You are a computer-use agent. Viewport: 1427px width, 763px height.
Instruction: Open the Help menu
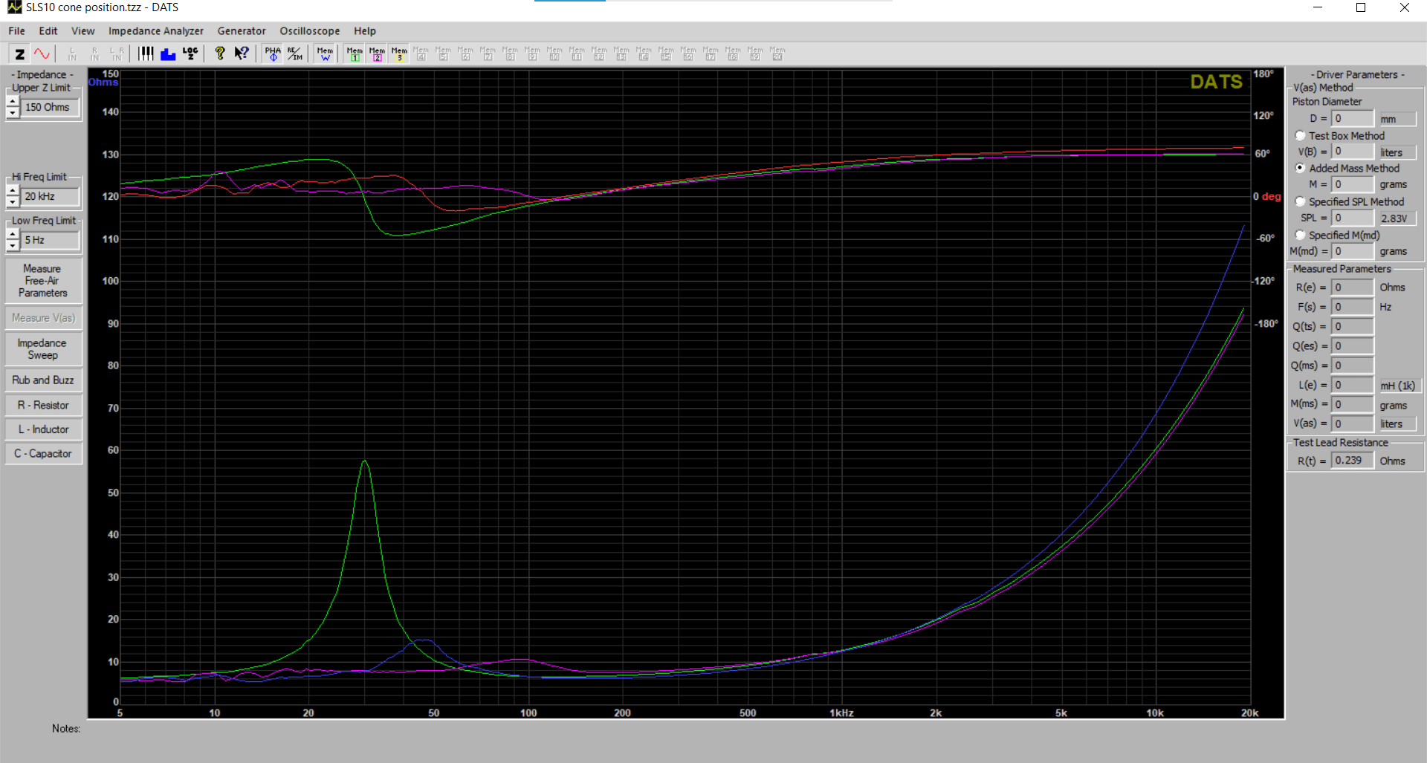coord(365,30)
